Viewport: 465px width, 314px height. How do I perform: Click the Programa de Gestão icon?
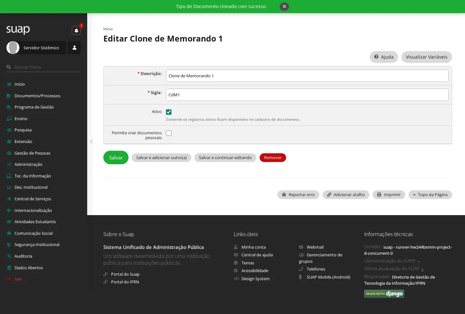pyautogui.click(x=9, y=107)
